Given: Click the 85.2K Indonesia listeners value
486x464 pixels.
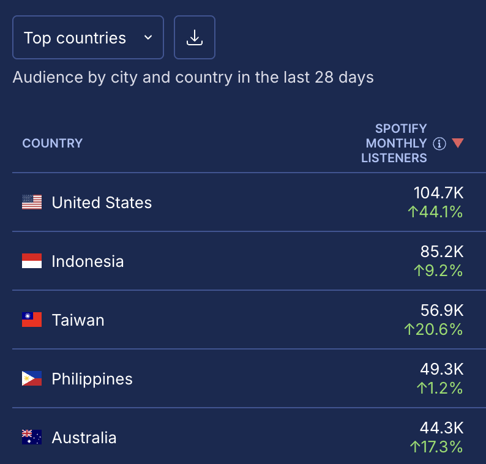Looking at the screenshot, I should (x=442, y=252).
